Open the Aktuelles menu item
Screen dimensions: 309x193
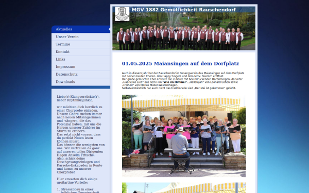pos(81,29)
